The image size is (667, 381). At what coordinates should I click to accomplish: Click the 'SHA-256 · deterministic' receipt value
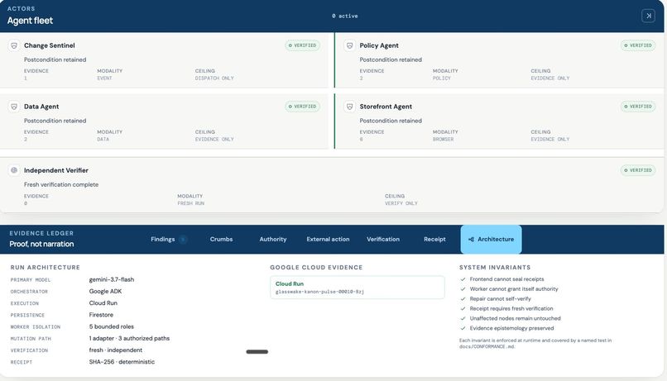tap(122, 362)
